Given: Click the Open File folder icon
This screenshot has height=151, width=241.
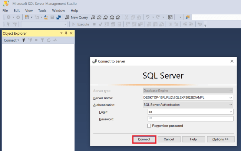Looking at the screenshot, I should coord(46,17).
